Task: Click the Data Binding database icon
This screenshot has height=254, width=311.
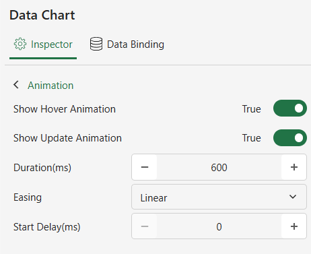Action: pos(96,44)
